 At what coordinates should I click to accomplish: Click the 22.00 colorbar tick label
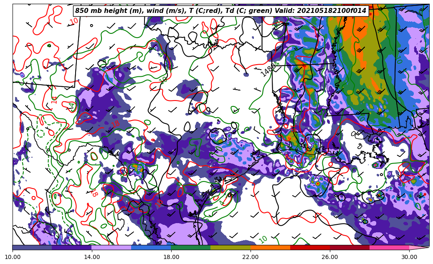point(251,257)
